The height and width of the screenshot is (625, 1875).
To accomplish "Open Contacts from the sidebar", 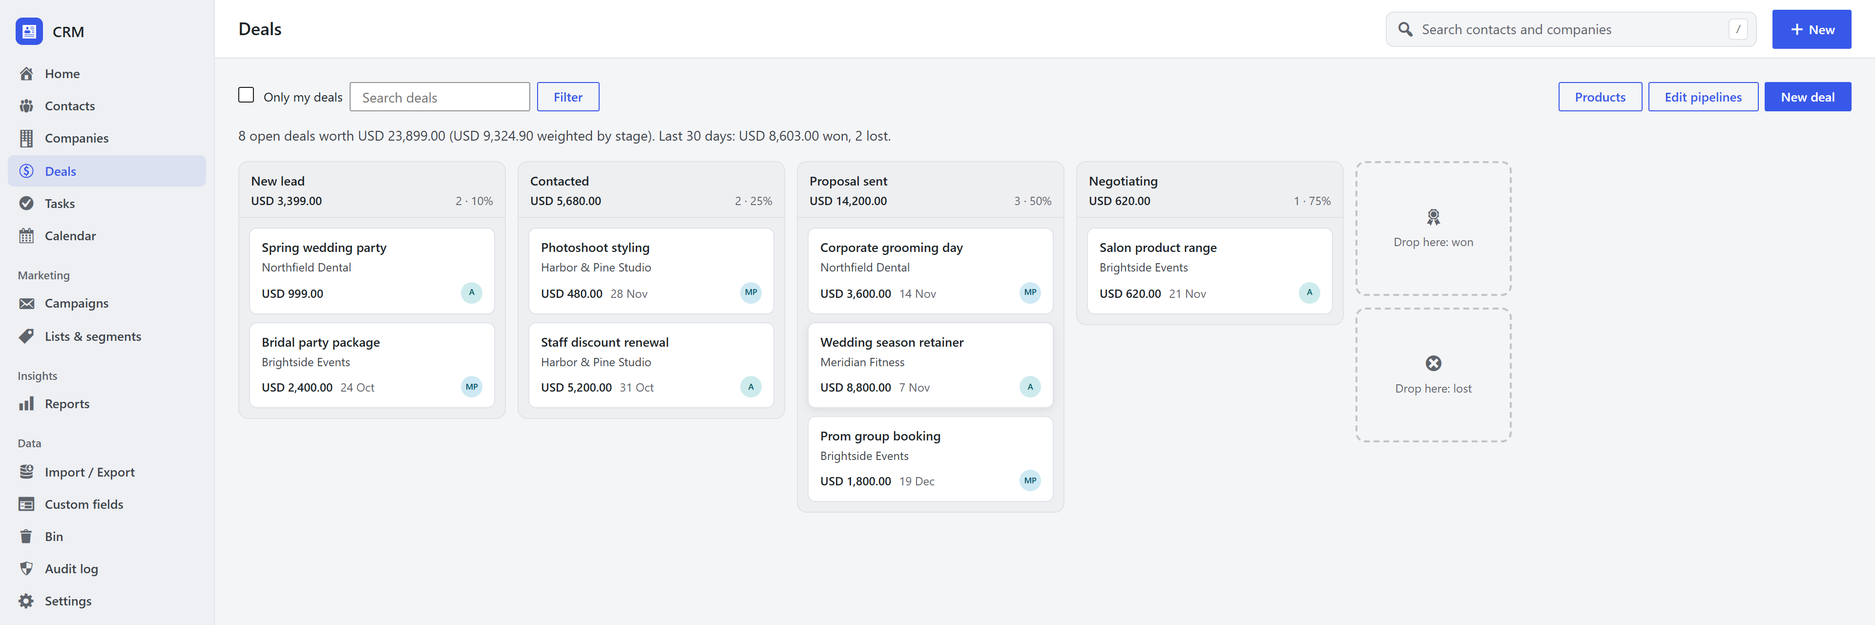I will pyautogui.click(x=107, y=106).
